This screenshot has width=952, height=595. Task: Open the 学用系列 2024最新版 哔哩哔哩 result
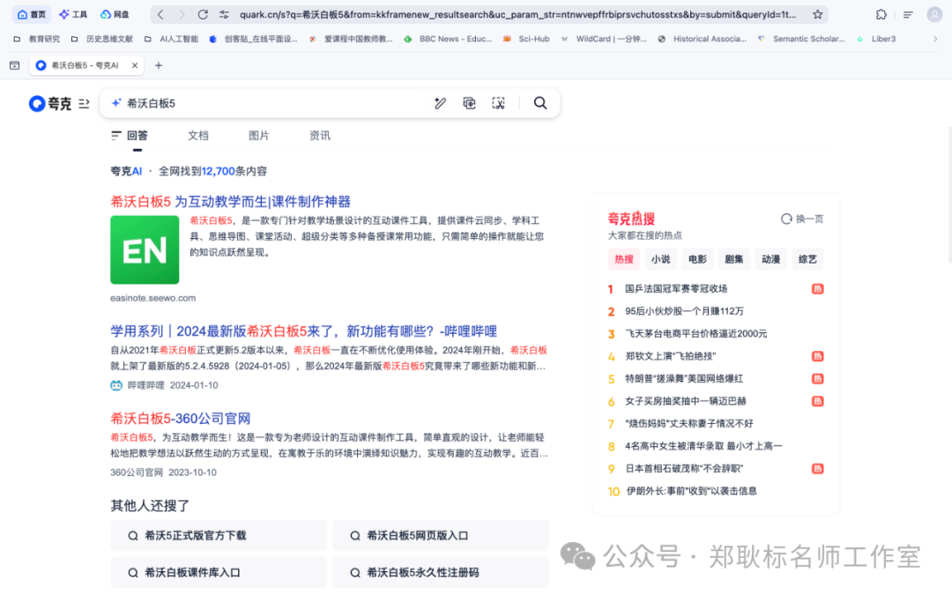[303, 331]
